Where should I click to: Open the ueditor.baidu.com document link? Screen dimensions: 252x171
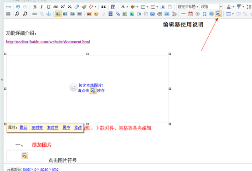48,42
